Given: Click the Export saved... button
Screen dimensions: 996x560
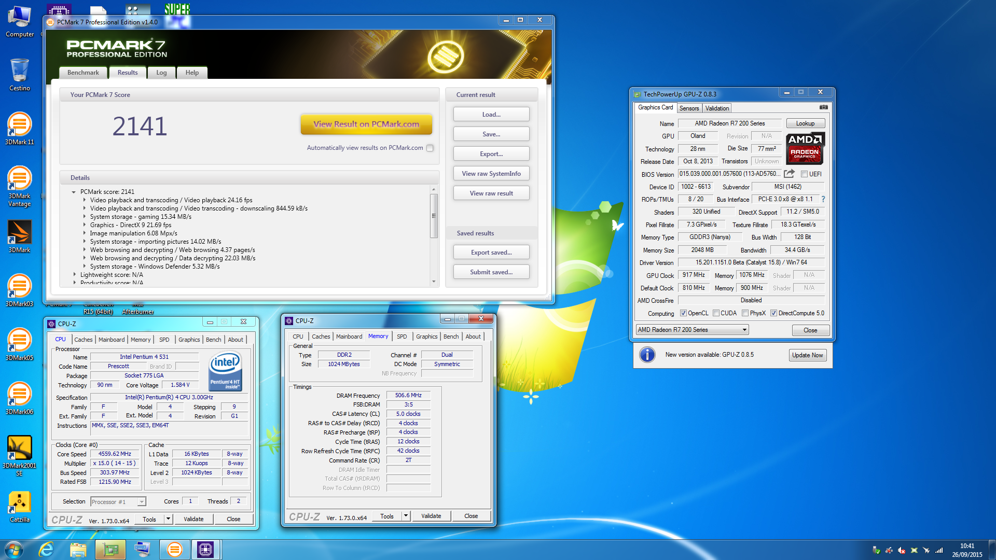Looking at the screenshot, I should coord(491,252).
